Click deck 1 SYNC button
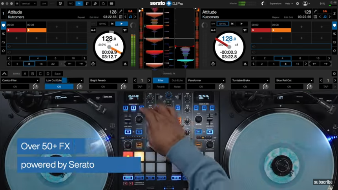The image size is (338, 190). 102,24
